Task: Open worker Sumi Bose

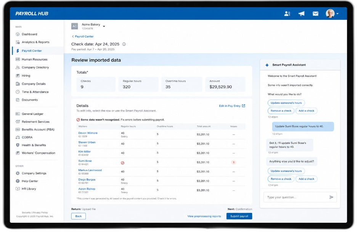Action: [x=85, y=161]
